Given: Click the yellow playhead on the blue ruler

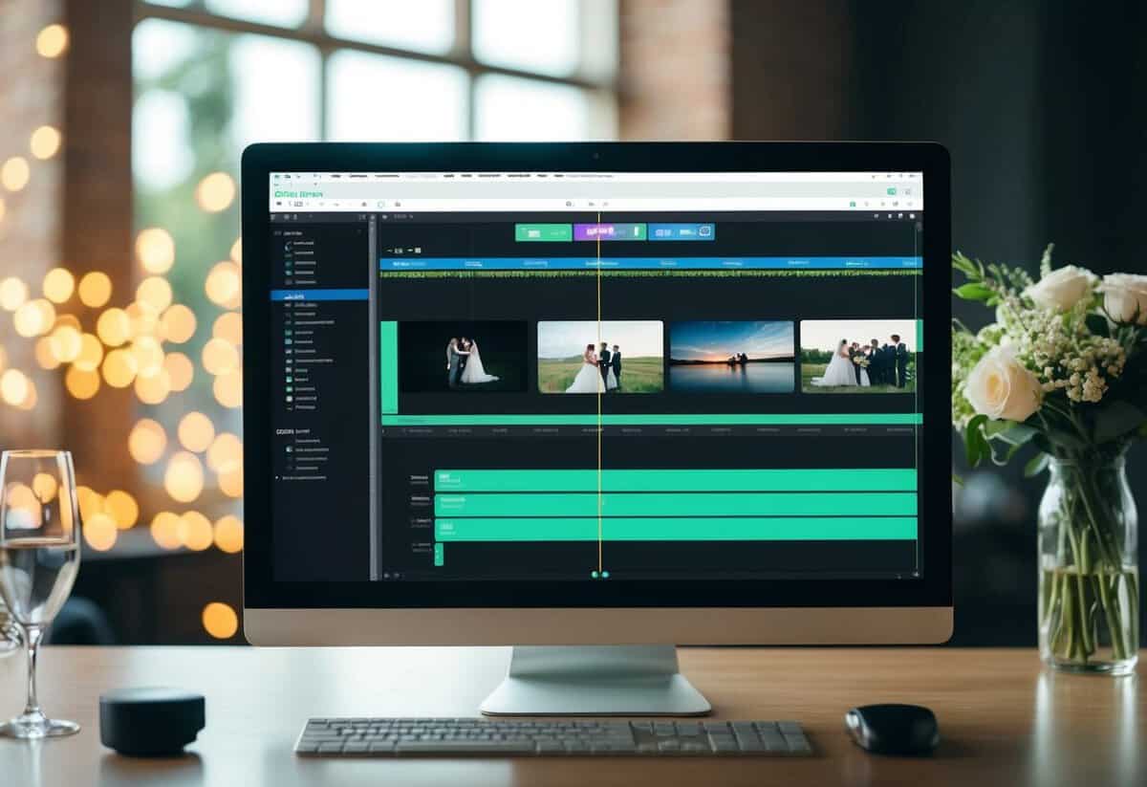Looking at the screenshot, I should pos(599,262).
